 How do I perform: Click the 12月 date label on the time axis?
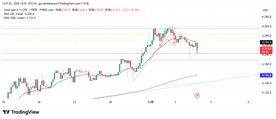coord(151,102)
